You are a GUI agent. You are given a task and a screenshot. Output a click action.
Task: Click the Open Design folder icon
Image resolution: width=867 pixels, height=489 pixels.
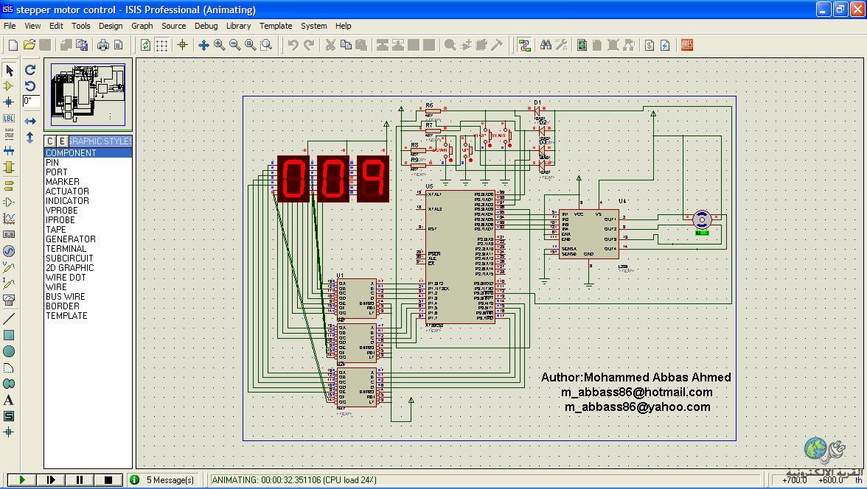[29, 46]
